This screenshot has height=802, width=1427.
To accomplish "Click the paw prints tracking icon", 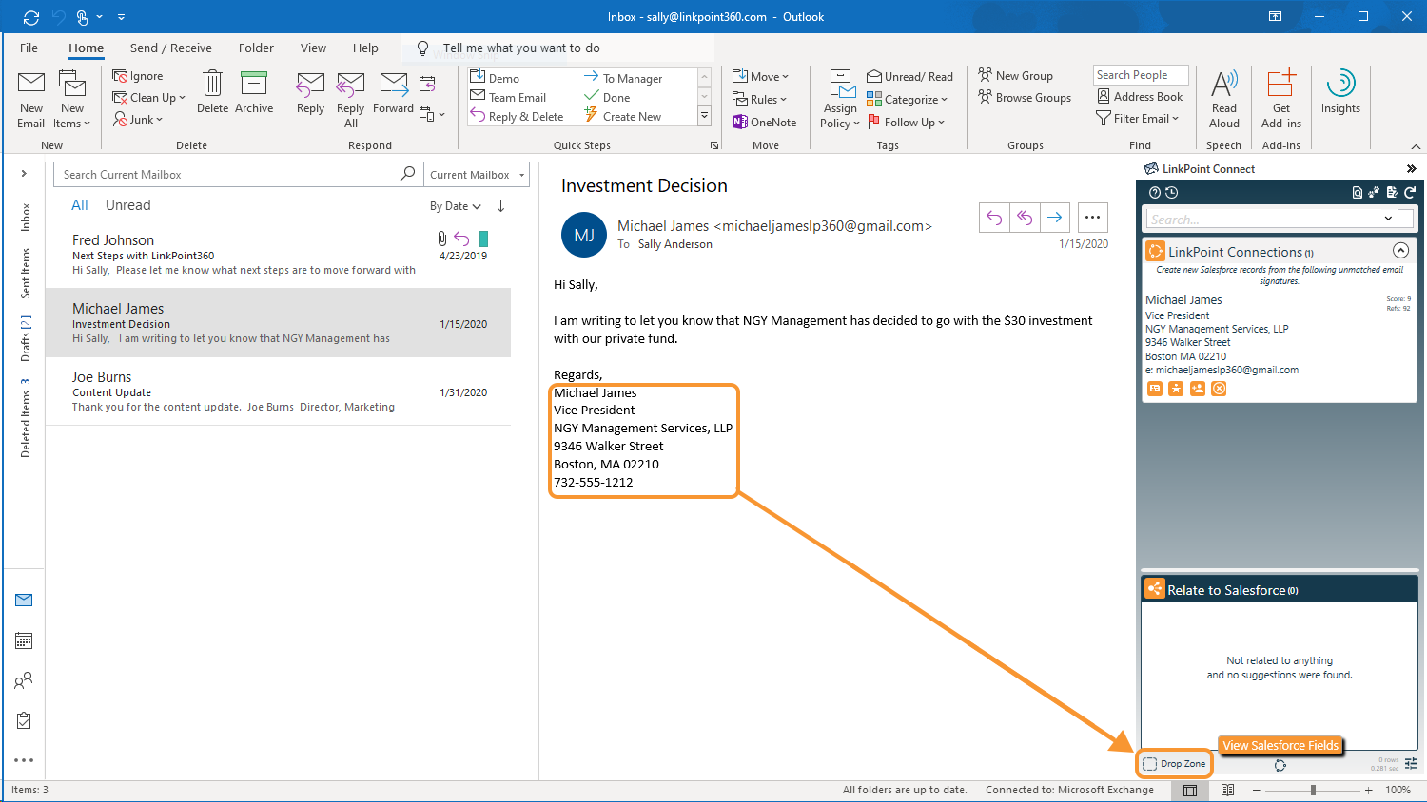I will pyautogui.click(x=1374, y=192).
